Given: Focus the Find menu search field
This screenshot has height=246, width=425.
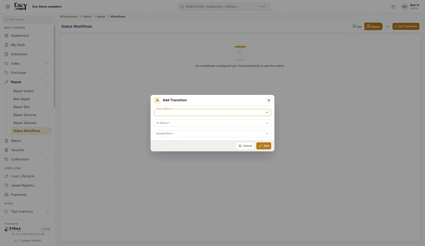Looking at the screenshot, I should tap(28, 19).
